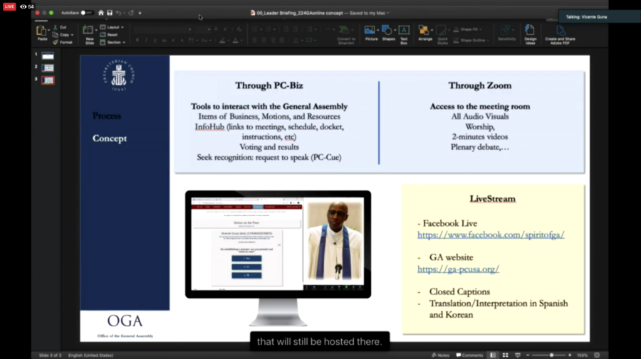Open the Picture insert tool
Screen dimensions: 641x359
pyautogui.click(x=371, y=32)
